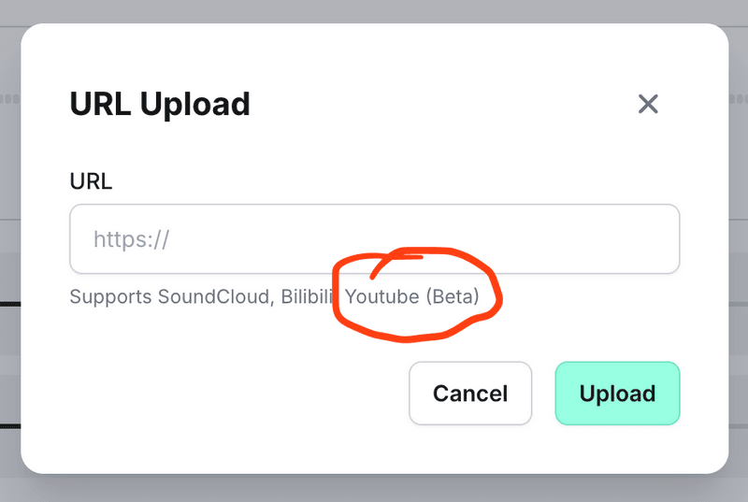Image resolution: width=748 pixels, height=502 pixels.
Task: Click the word "Upload" in the dialog title
Action: click(194, 105)
